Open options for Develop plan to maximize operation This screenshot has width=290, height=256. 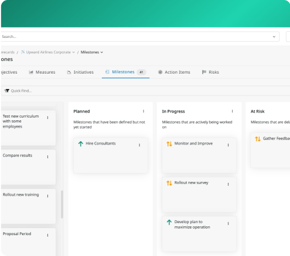point(228,224)
